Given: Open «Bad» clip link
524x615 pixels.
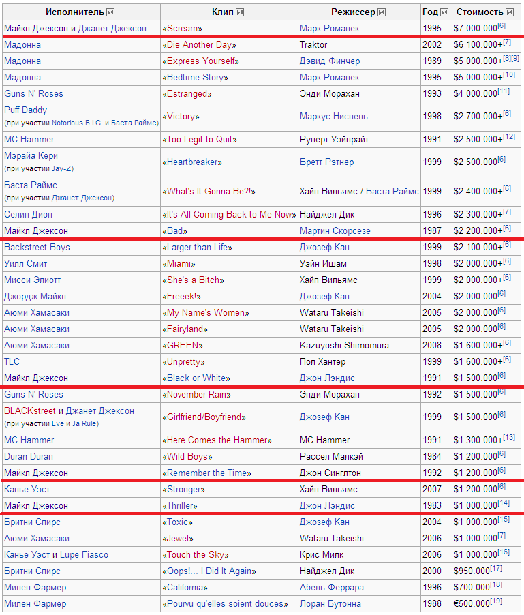Looking at the screenshot, I should click(175, 231).
